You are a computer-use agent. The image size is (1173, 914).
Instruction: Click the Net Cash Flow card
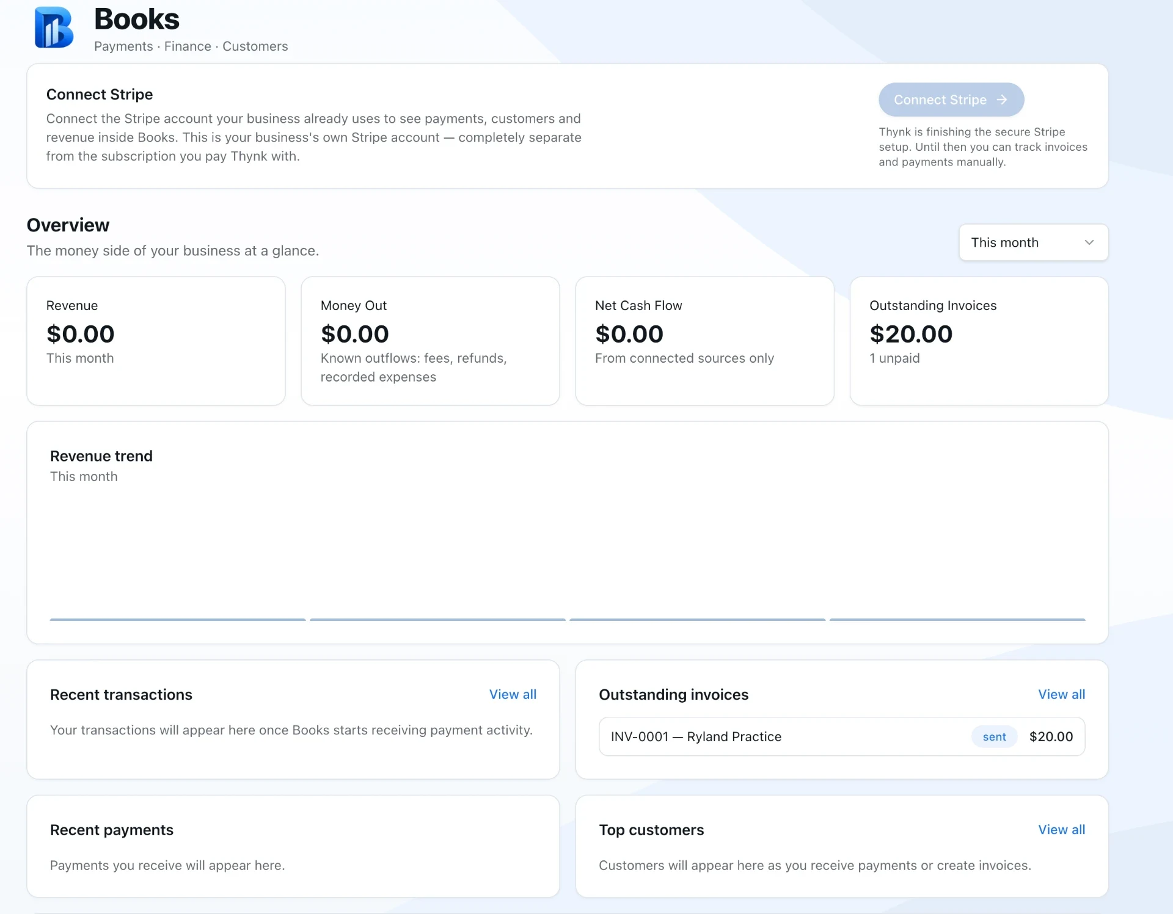coord(704,341)
